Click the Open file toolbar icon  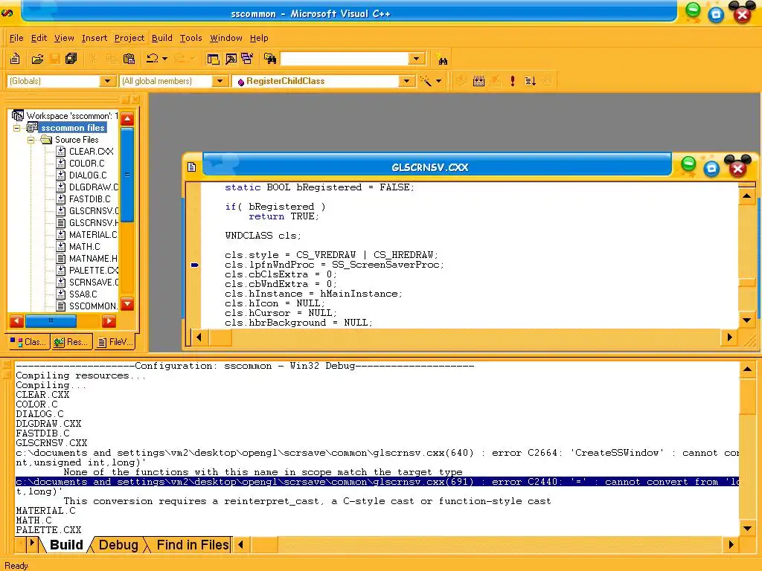pyautogui.click(x=37, y=59)
